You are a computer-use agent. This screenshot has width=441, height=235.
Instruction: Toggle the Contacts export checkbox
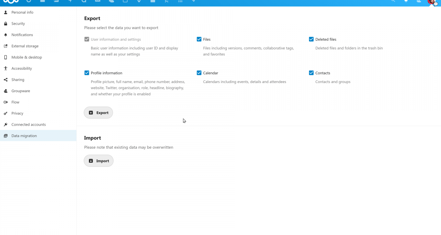311,73
